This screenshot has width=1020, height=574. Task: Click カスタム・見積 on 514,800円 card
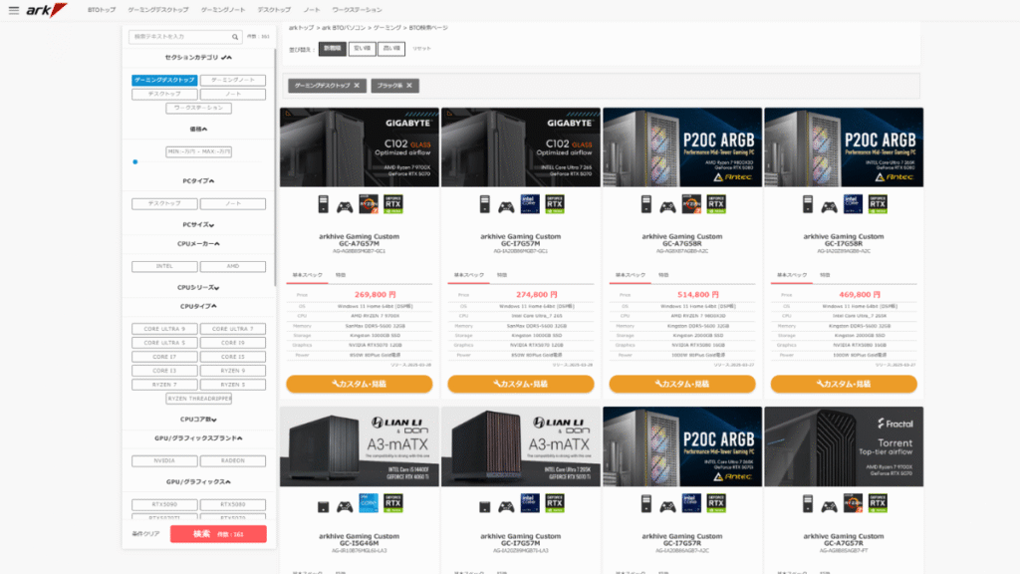(681, 384)
